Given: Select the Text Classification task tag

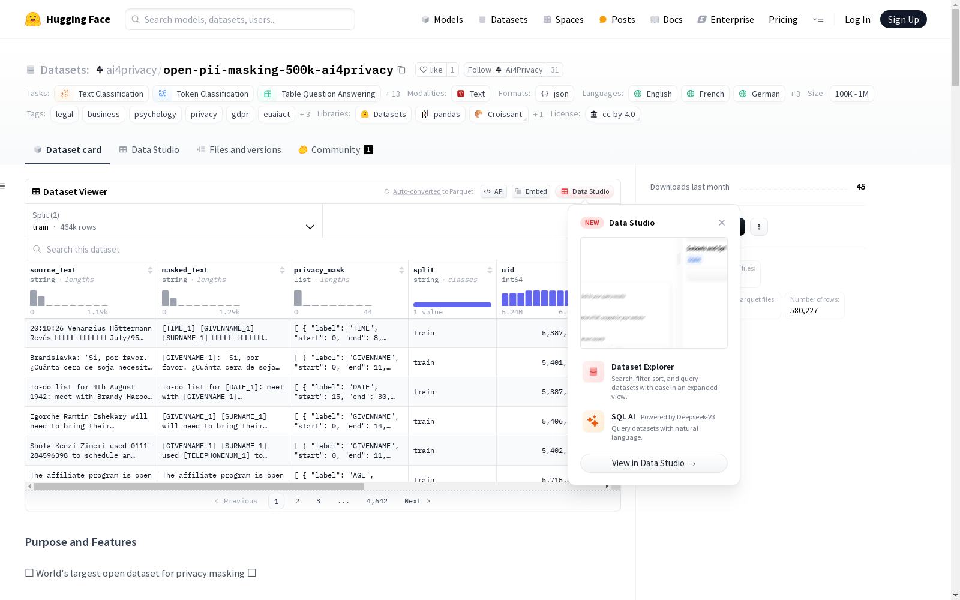Looking at the screenshot, I should click(101, 94).
